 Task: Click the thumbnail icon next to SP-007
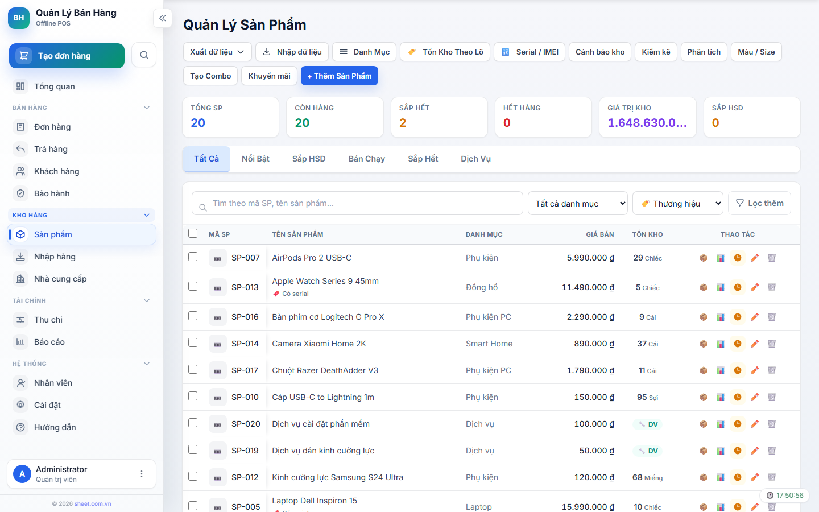click(x=218, y=258)
